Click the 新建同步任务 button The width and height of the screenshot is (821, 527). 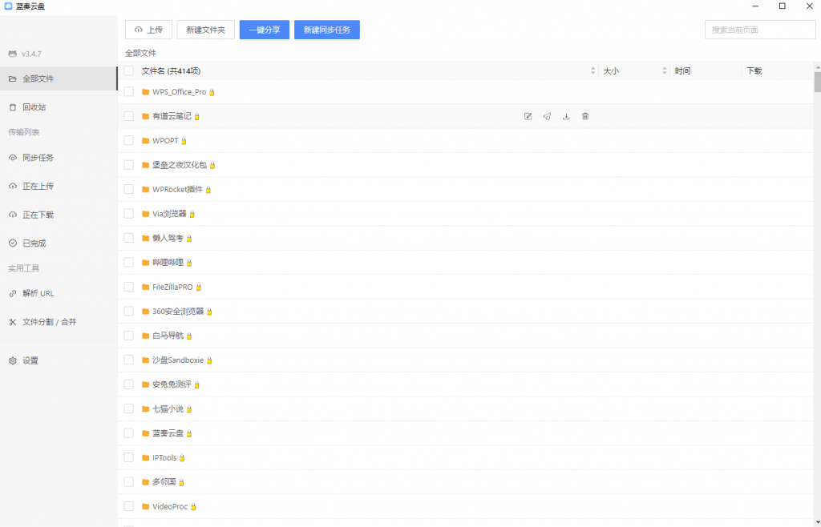click(326, 29)
